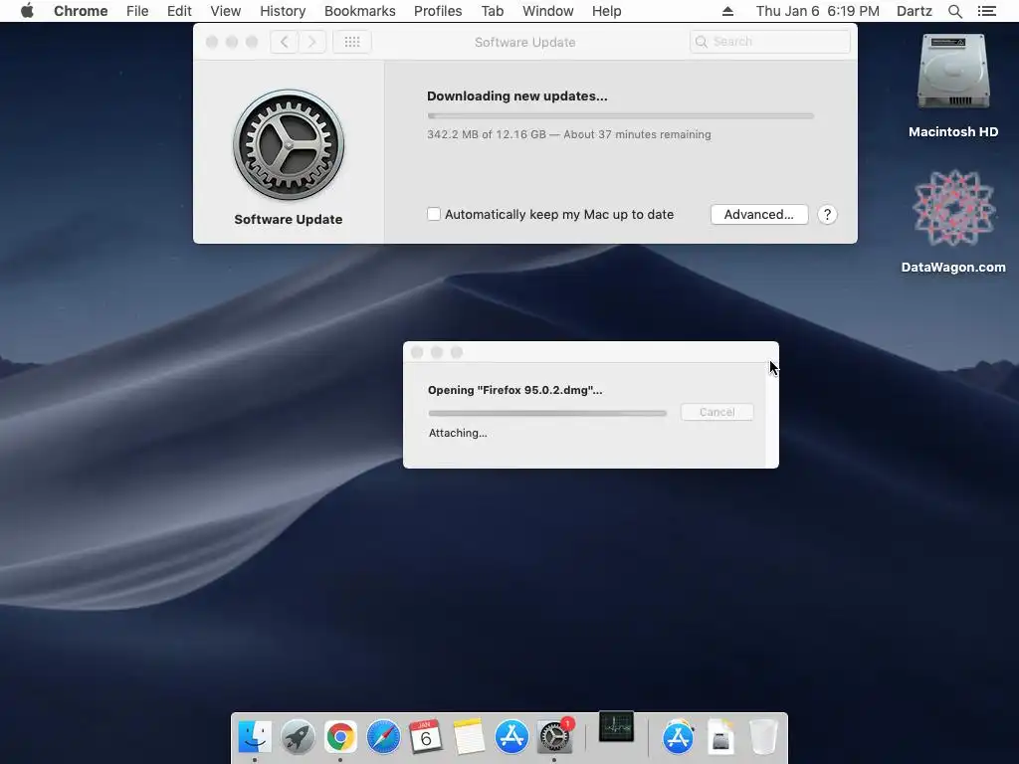Open Safari compass icon in Dock
Screen dimensions: 1019x764
pyautogui.click(x=383, y=737)
